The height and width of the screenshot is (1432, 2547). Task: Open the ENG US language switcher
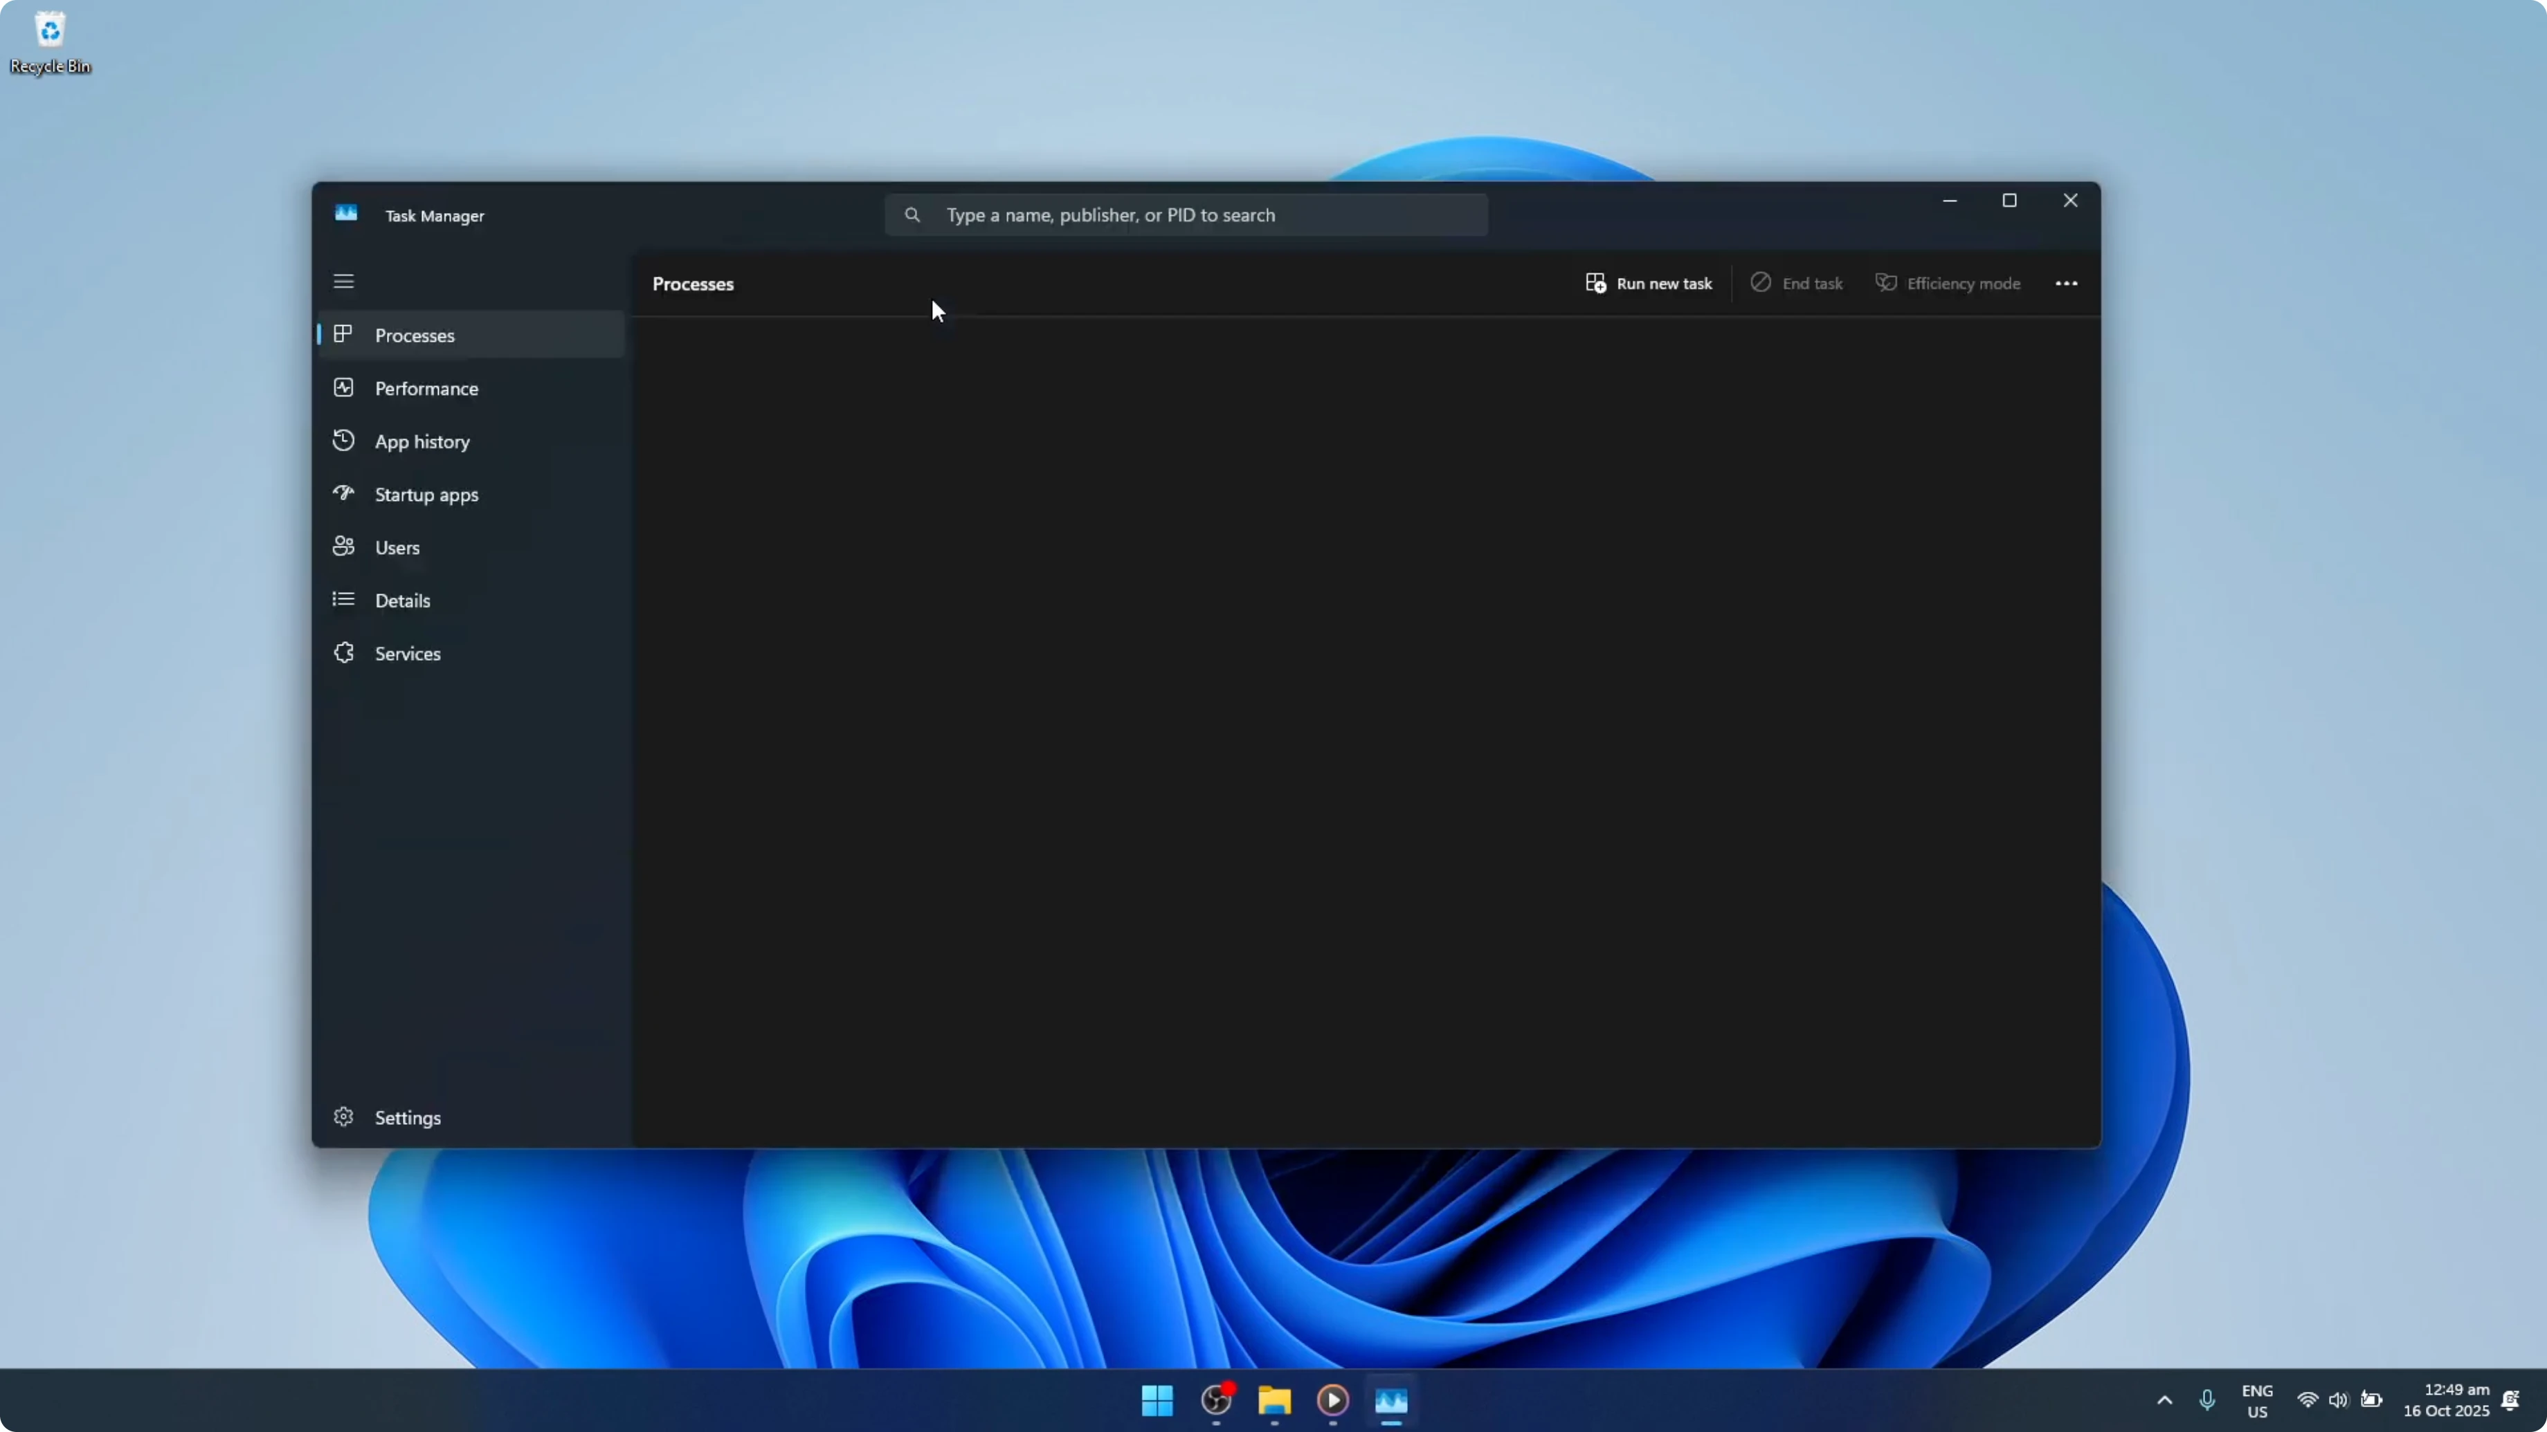coord(2257,1402)
